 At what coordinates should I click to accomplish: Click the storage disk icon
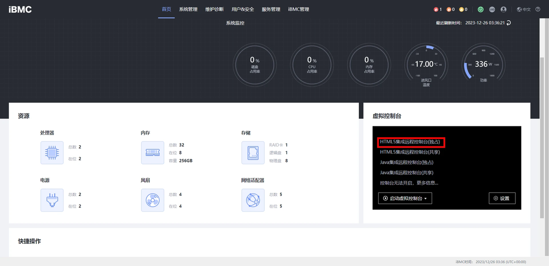253,153
